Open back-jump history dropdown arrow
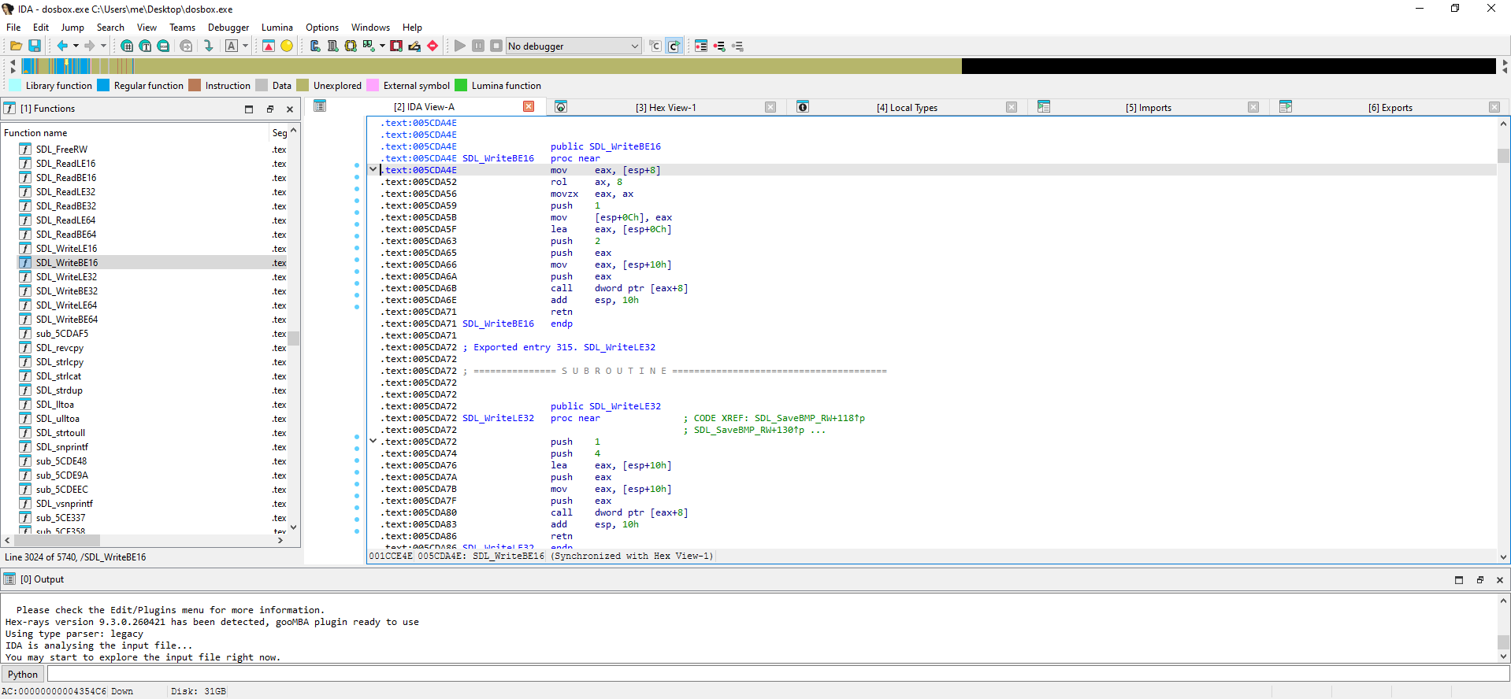Screen dimensions: 1511x699 tap(76, 46)
